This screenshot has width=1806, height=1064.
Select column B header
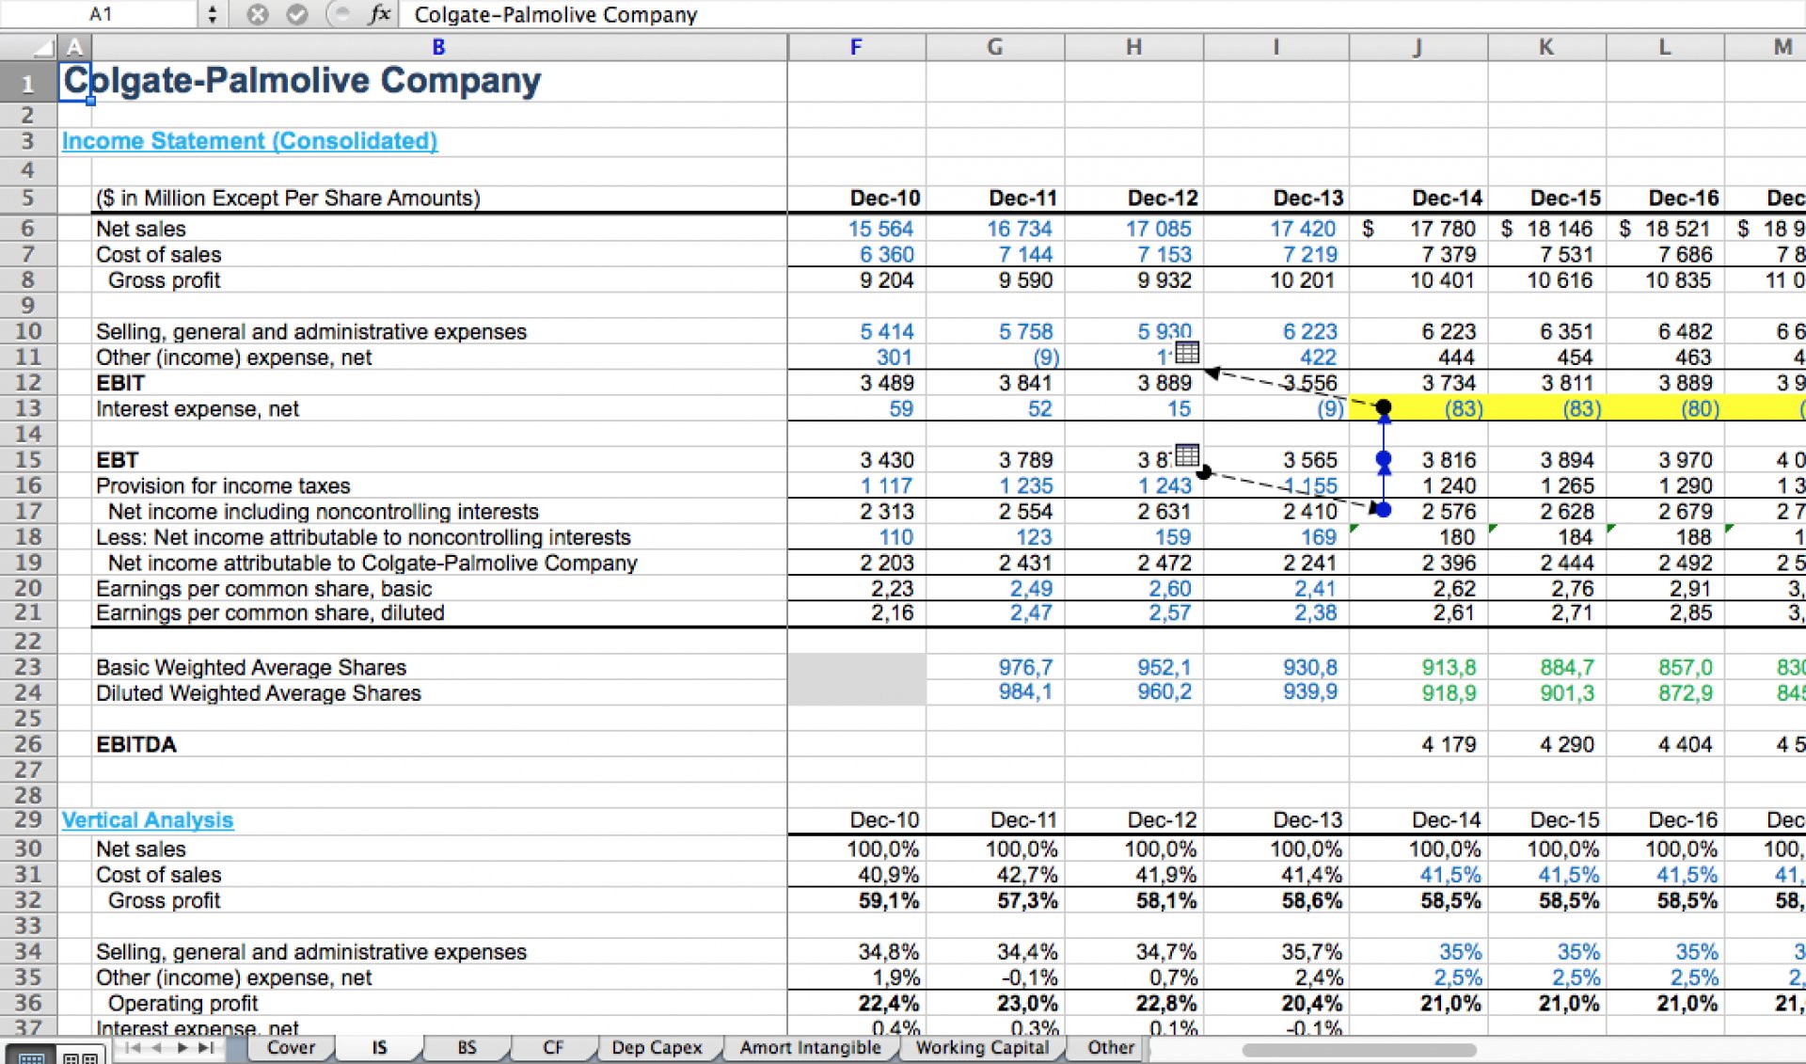[438, 47]
